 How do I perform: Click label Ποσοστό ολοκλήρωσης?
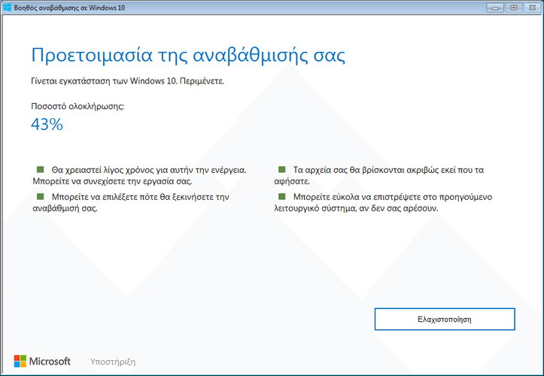(77, 106)
